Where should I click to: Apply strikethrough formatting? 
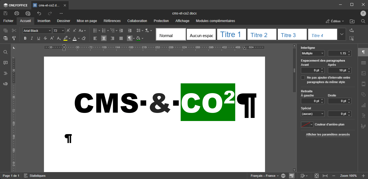[45, 38]
